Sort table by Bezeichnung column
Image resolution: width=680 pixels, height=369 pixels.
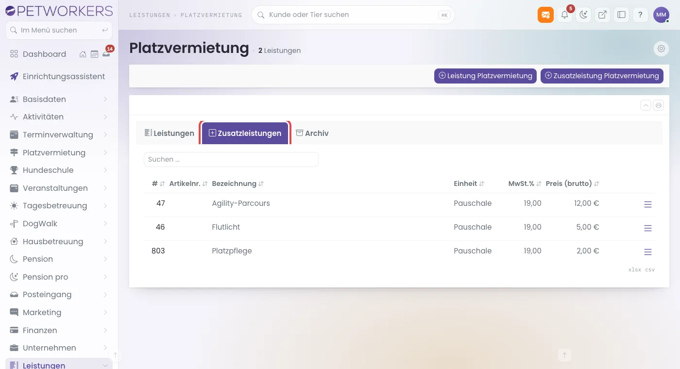[238, 184]
